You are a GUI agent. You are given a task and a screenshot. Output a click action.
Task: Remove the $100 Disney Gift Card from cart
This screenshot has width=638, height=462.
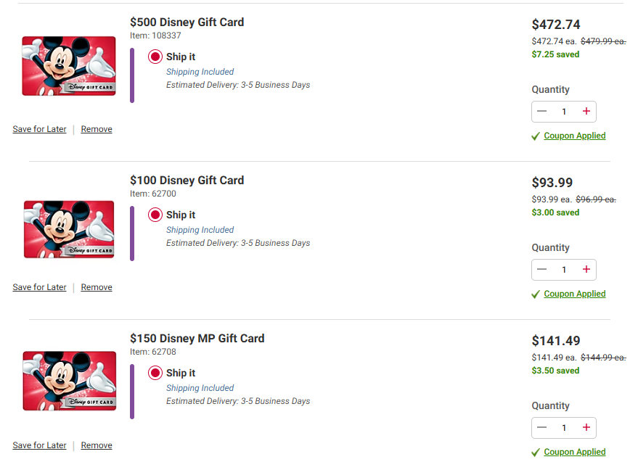click(x=97, y=287)
